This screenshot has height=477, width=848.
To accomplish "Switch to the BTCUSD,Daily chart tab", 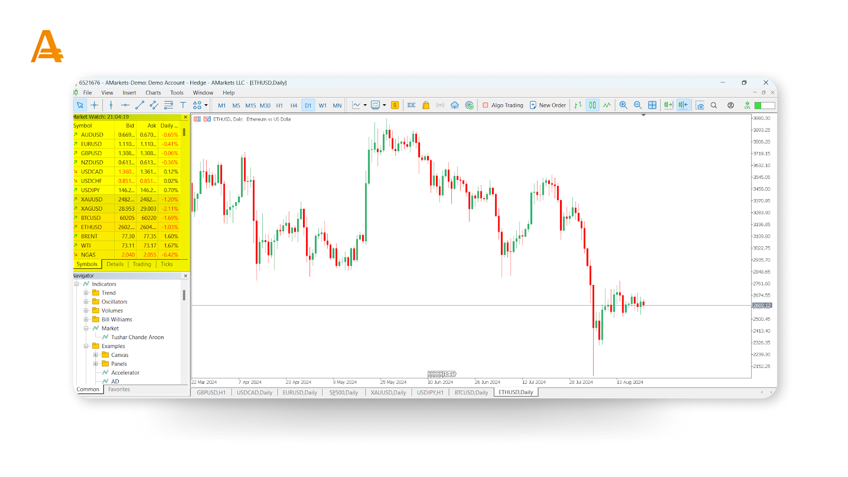I will coord(471,393).
